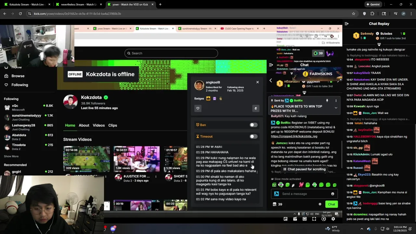Open Browse in the Kick sidebar
Viewport: 416px width, 234px height.
pyautogui.click(x=18, y=76)
